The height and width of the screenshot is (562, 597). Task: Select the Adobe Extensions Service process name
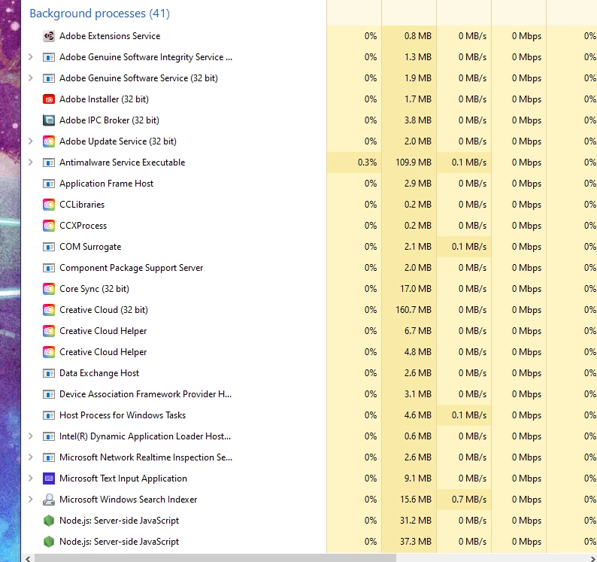[x=110, y=36]
